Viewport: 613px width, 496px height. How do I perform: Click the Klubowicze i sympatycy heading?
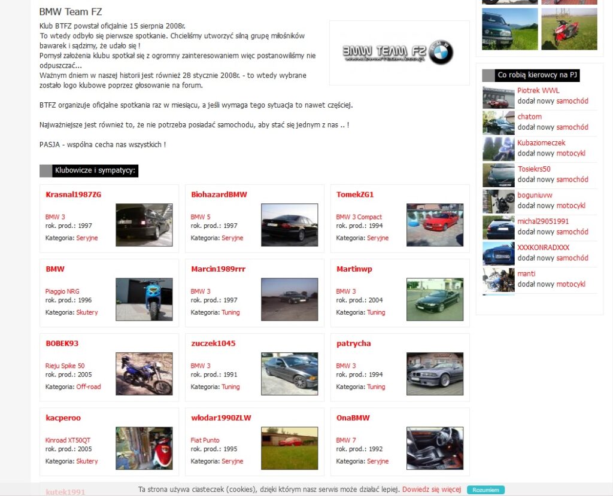point(95,171)
